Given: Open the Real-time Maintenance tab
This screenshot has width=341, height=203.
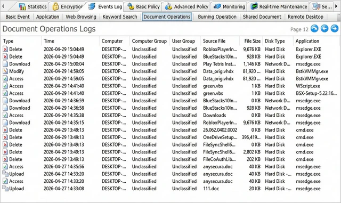Looking at the screenshot, I should [x=279, y=6].
